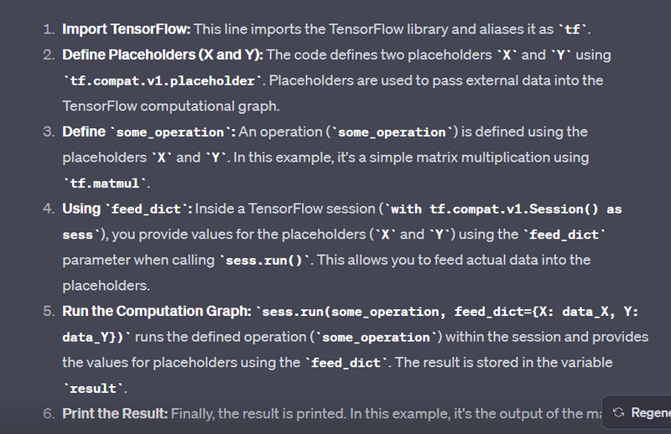Click the `sess.run(some_operation, feed_dict={X: data_X, Y:` code
This screenshot has width=671, height=434.
450,313
